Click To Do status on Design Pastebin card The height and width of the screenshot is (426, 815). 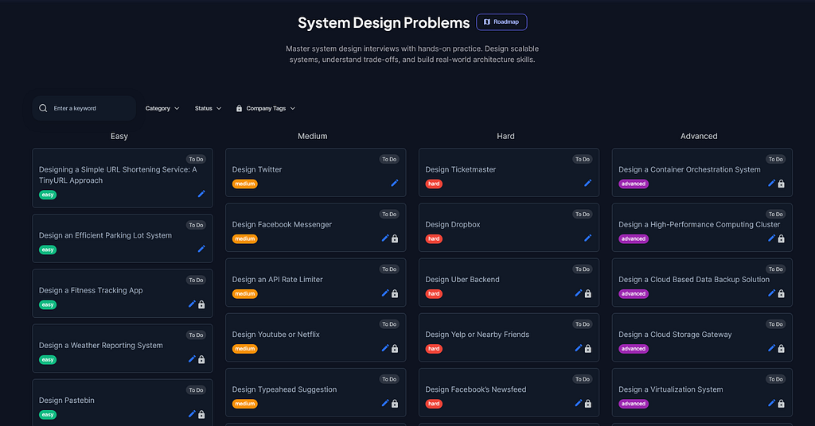[196, 390]
